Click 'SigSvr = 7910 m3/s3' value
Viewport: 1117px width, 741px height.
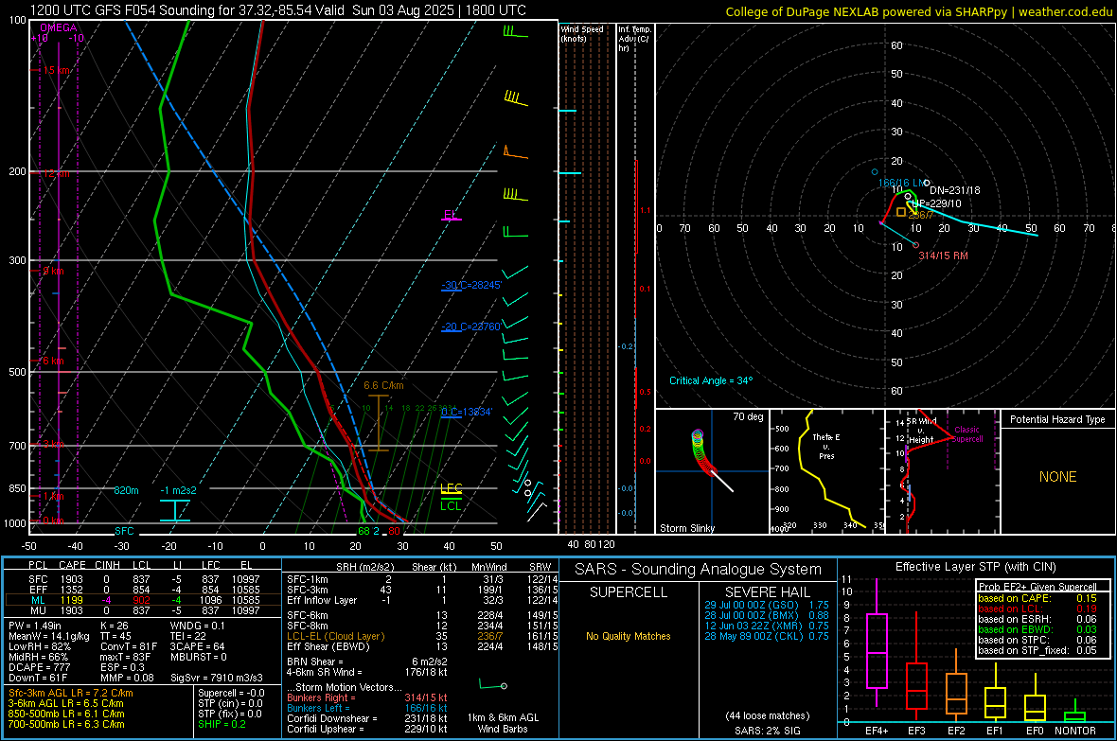(217, 678)
